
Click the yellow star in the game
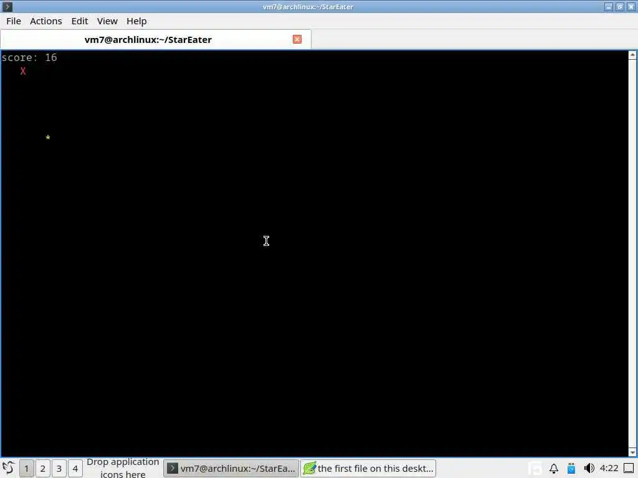click(x=48, y=138)
